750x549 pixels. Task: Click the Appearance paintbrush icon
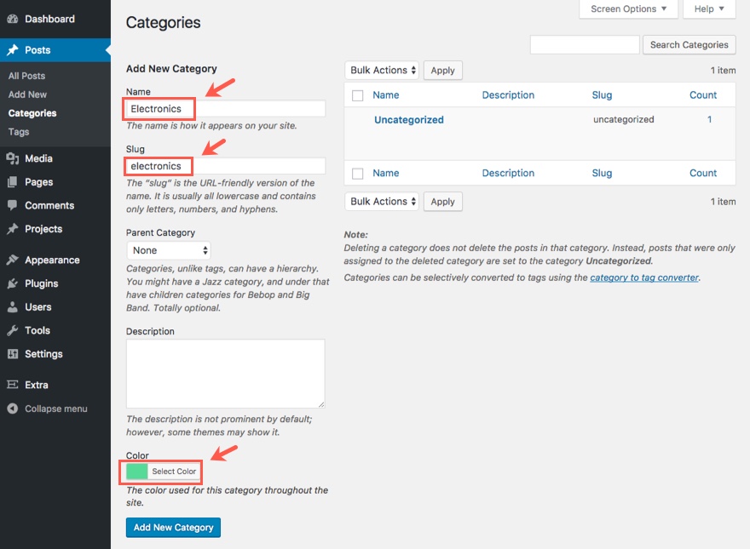[x=13, y=260]
